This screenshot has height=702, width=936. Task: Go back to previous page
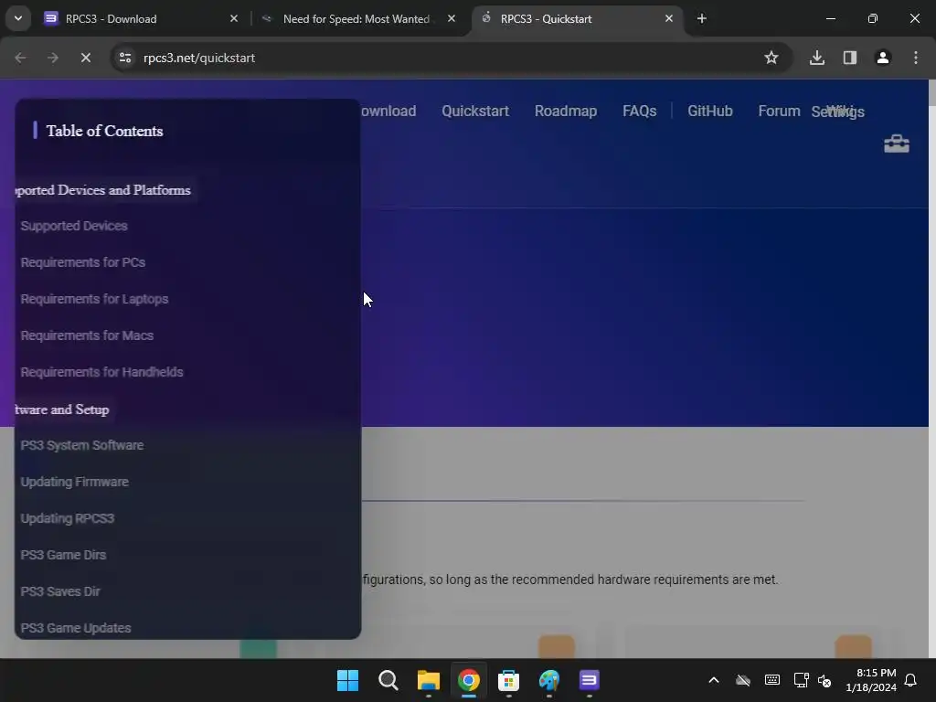[x=20, y=58]
